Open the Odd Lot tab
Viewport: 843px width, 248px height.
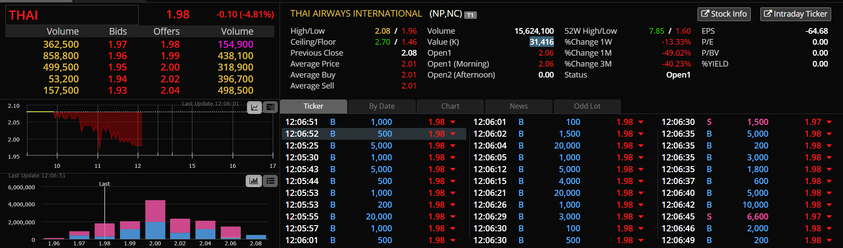(587, 106)
